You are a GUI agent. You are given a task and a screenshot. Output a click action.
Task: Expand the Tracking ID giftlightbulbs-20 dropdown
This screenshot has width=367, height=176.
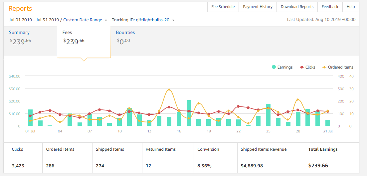tap(152, 20)
